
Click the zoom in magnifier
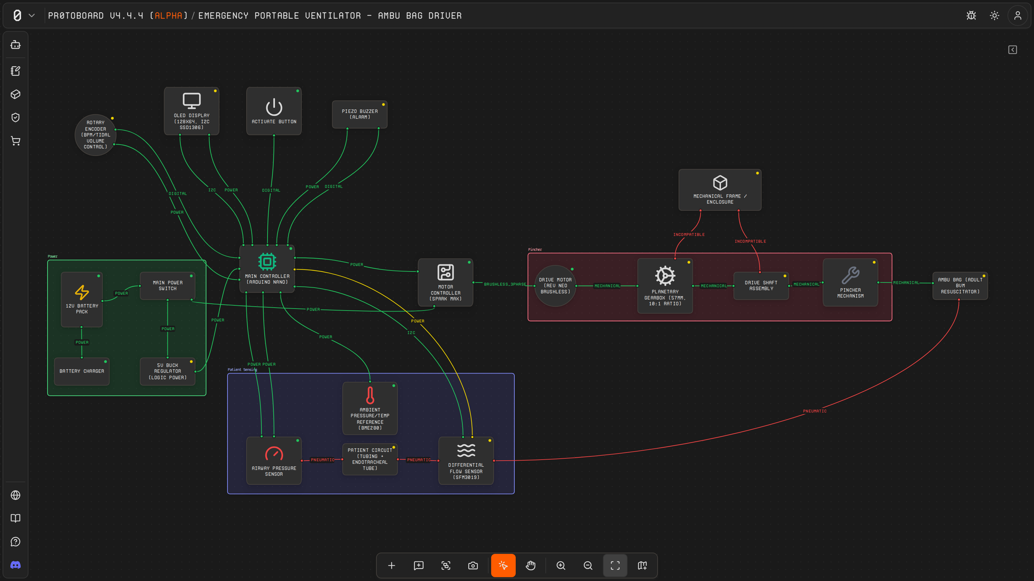coord(561,566)
